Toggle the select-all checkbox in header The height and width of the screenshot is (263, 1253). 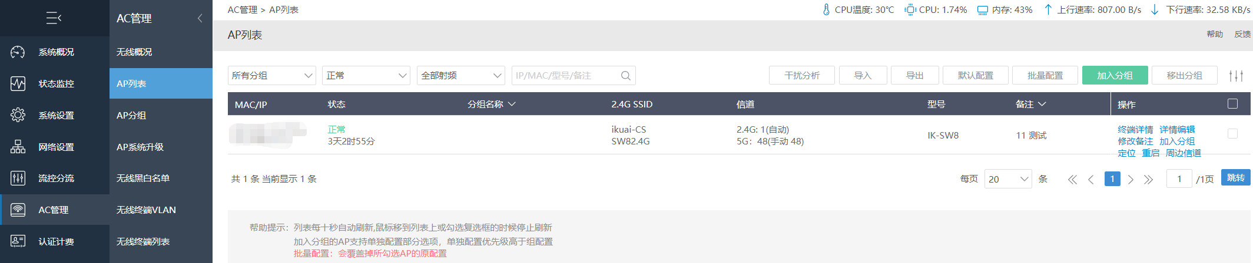[x=1232, y=104]
